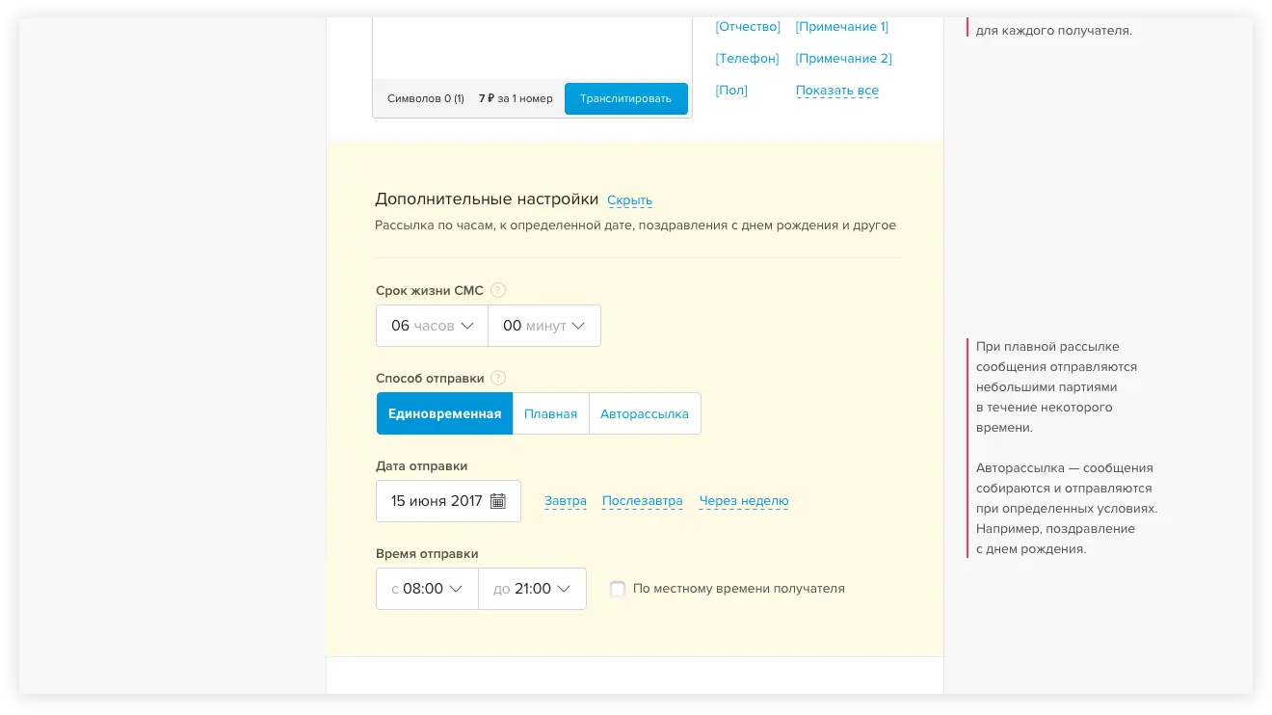The width and height of the screenshot is (1272, 715).
Task: Open the 00 минут dropdown
Action: [x=544, y=326]
